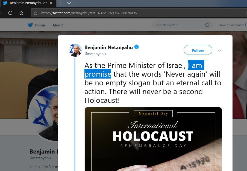The height and width of the screenshot is (171, 247).
Task: Click the search magnifier icon
Action: 207,25
